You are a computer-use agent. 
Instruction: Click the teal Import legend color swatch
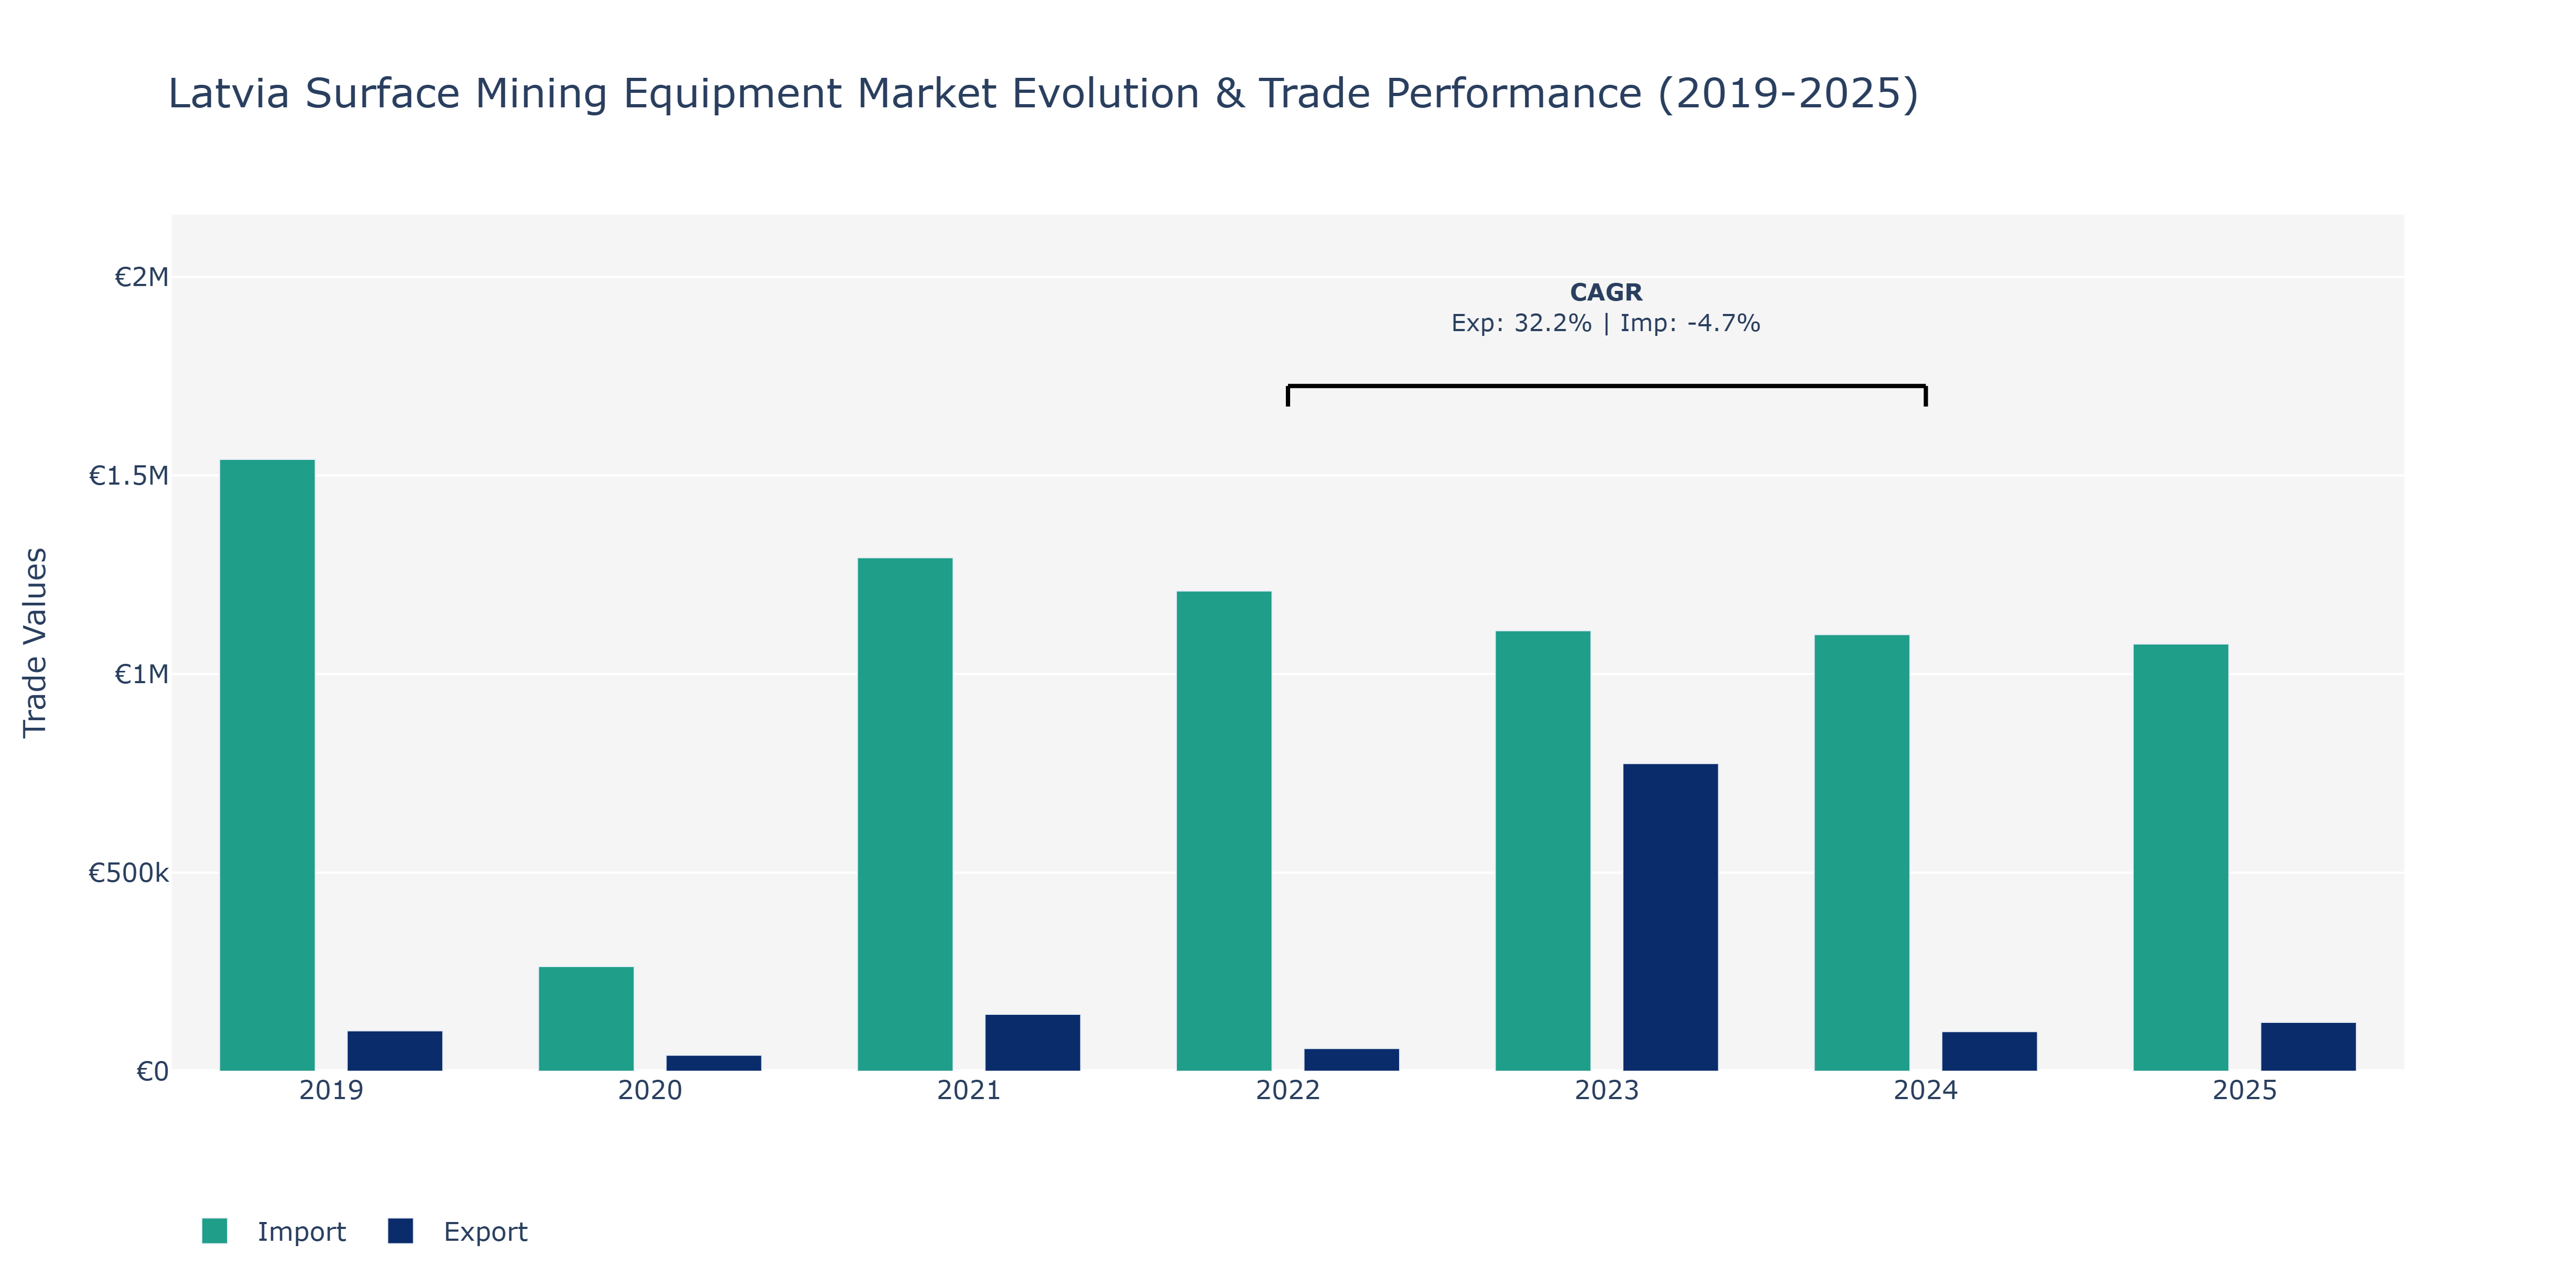click(x=214, y=1231)
